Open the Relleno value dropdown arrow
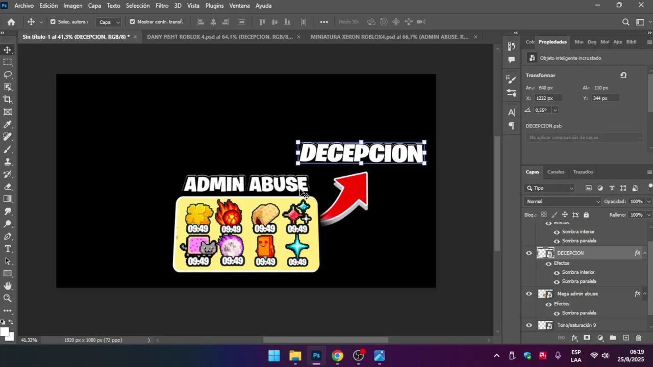This screenshot has width=653, height=367. pos(649,215)
